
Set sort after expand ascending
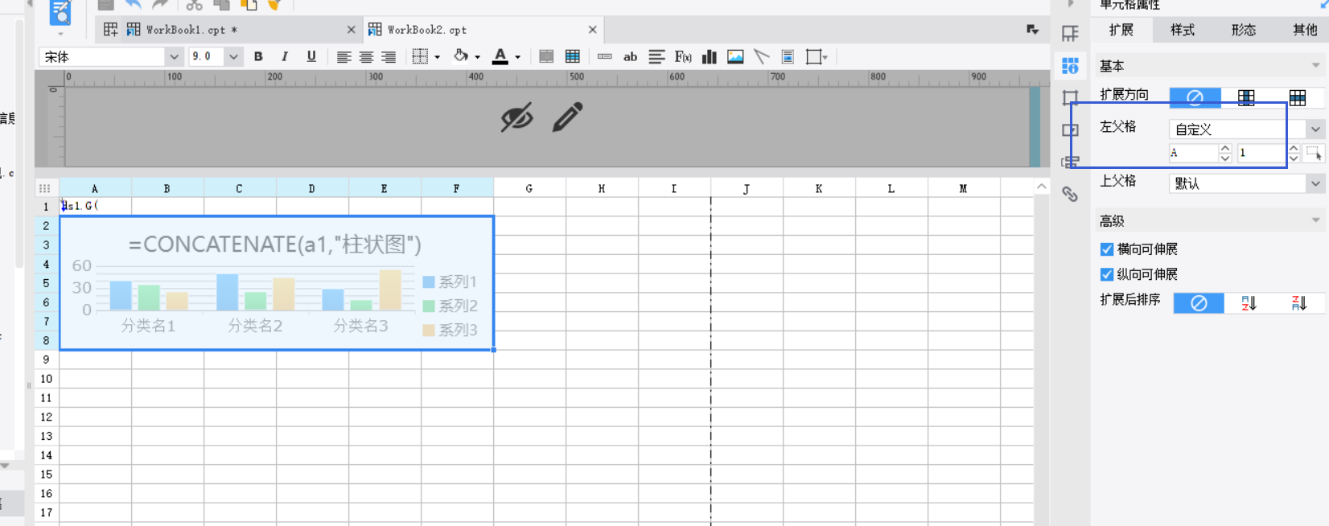[x=1249, y=303]
